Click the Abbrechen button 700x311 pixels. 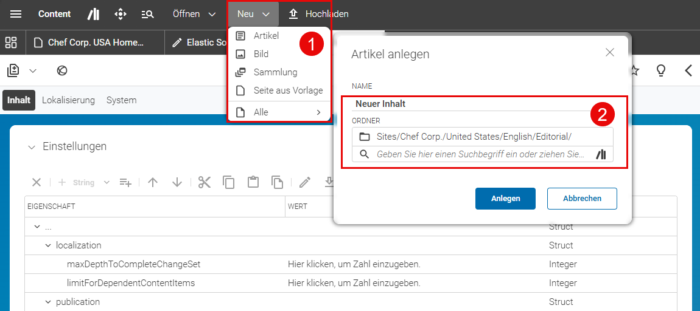click(582, 199)
